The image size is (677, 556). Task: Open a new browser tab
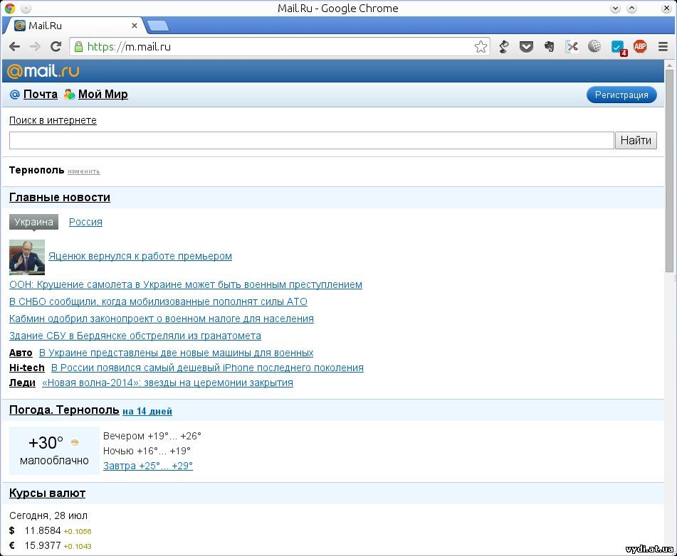(x=158, y=26)
